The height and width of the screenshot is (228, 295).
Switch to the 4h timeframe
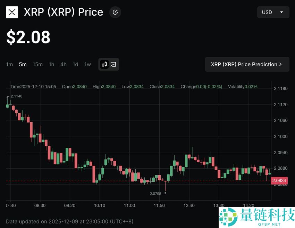63,64
